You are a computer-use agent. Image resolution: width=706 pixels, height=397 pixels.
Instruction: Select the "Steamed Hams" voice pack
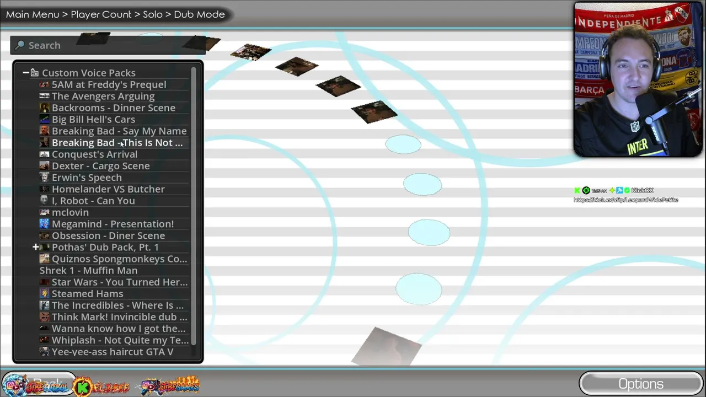tap(87, 293)
